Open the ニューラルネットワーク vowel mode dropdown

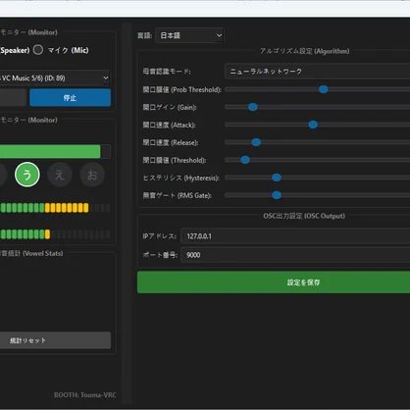tap(317, 72)
